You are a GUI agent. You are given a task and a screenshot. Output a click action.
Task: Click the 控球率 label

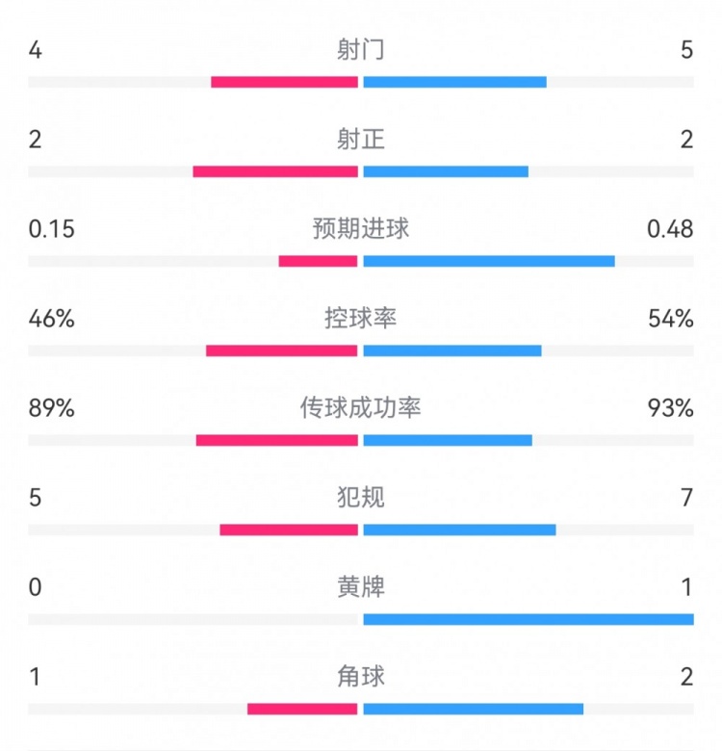361,319
